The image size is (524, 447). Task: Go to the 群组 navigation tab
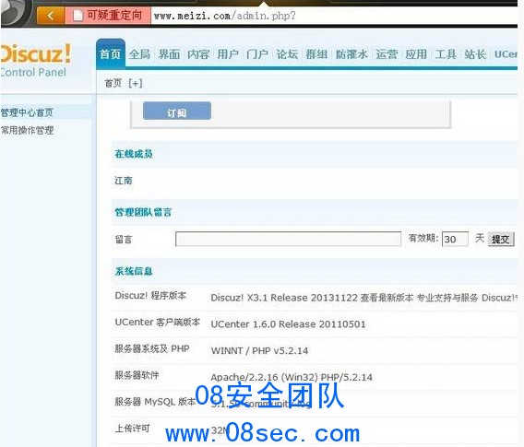(x=316, y=54)
